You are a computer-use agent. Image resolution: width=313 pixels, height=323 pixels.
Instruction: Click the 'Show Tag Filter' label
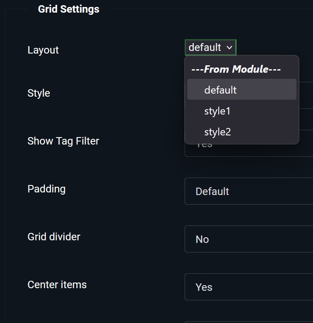coord(63,141)
